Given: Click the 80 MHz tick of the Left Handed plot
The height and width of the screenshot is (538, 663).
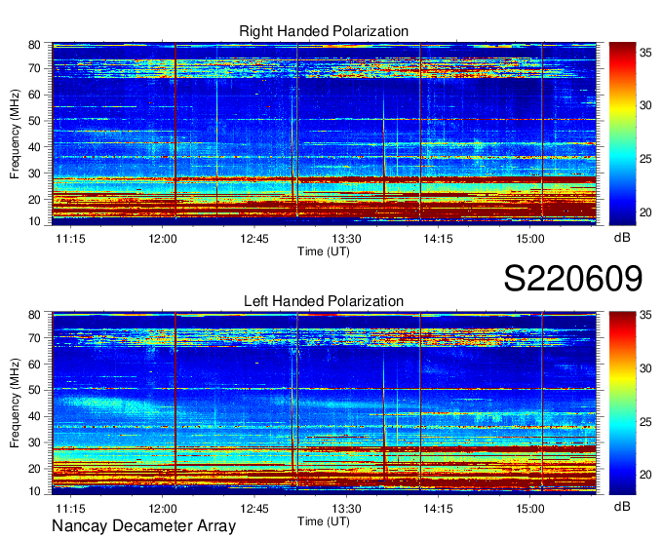Looking at the screenshot, I should [x=34, y=315].
